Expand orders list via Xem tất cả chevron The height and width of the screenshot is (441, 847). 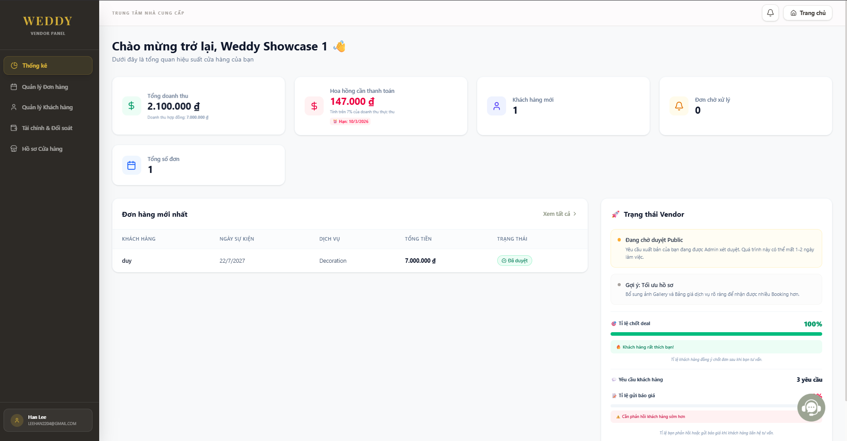(575, 214)
